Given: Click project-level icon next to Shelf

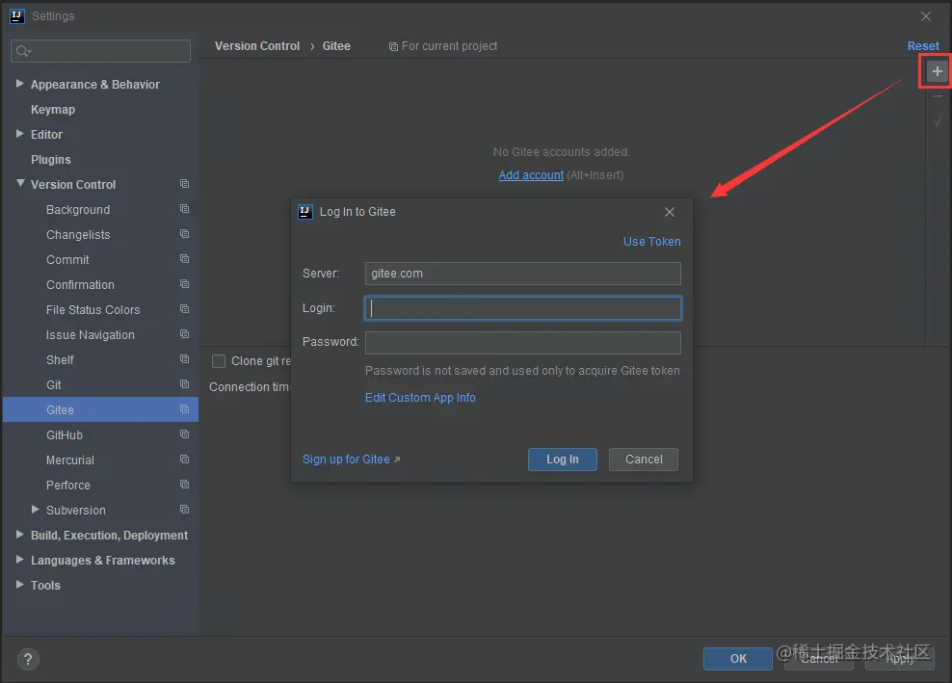Looking at the screenshot, I should 185,359.
